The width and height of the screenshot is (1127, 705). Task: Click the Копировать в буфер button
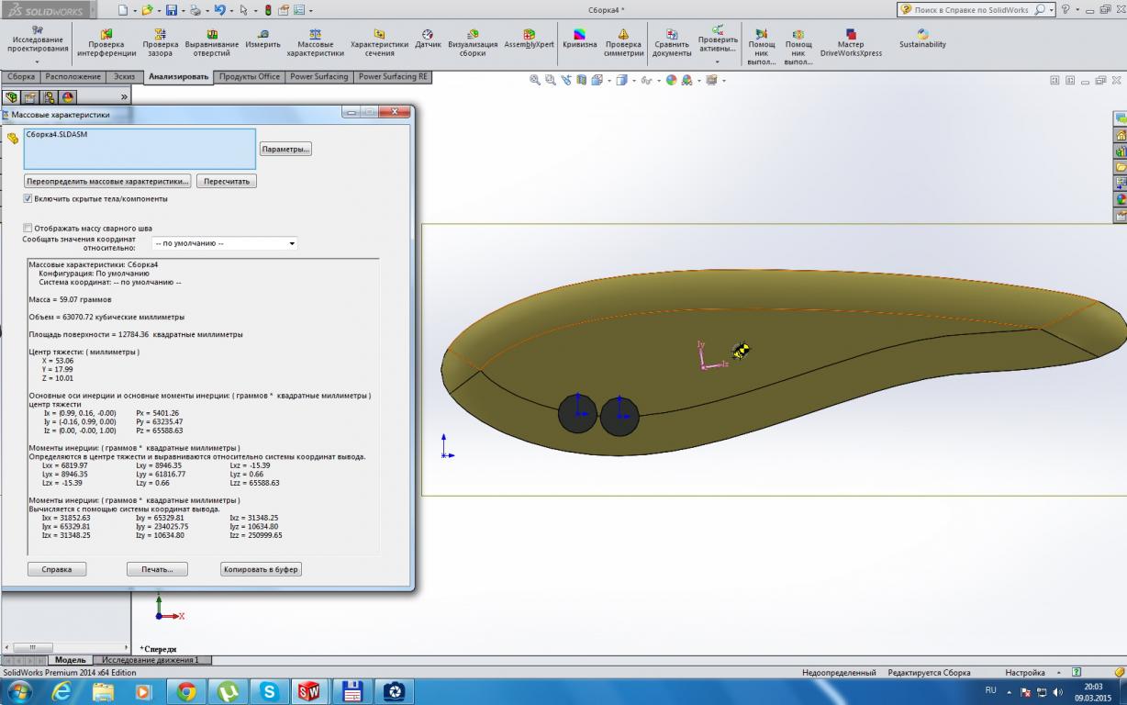click(262, 569)
